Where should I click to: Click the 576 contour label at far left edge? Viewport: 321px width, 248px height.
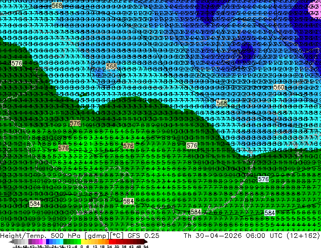click(17, 63)
